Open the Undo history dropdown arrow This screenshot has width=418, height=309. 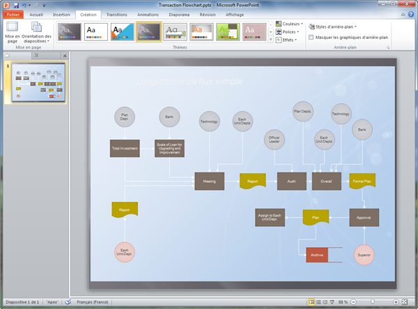click(x=29, y=5)
